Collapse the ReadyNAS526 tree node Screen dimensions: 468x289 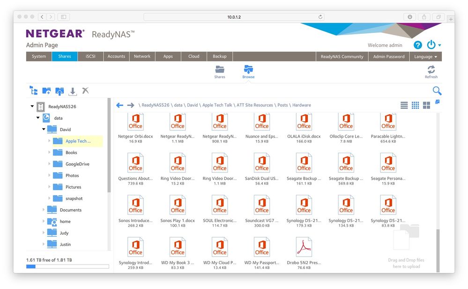click(32, 106)
